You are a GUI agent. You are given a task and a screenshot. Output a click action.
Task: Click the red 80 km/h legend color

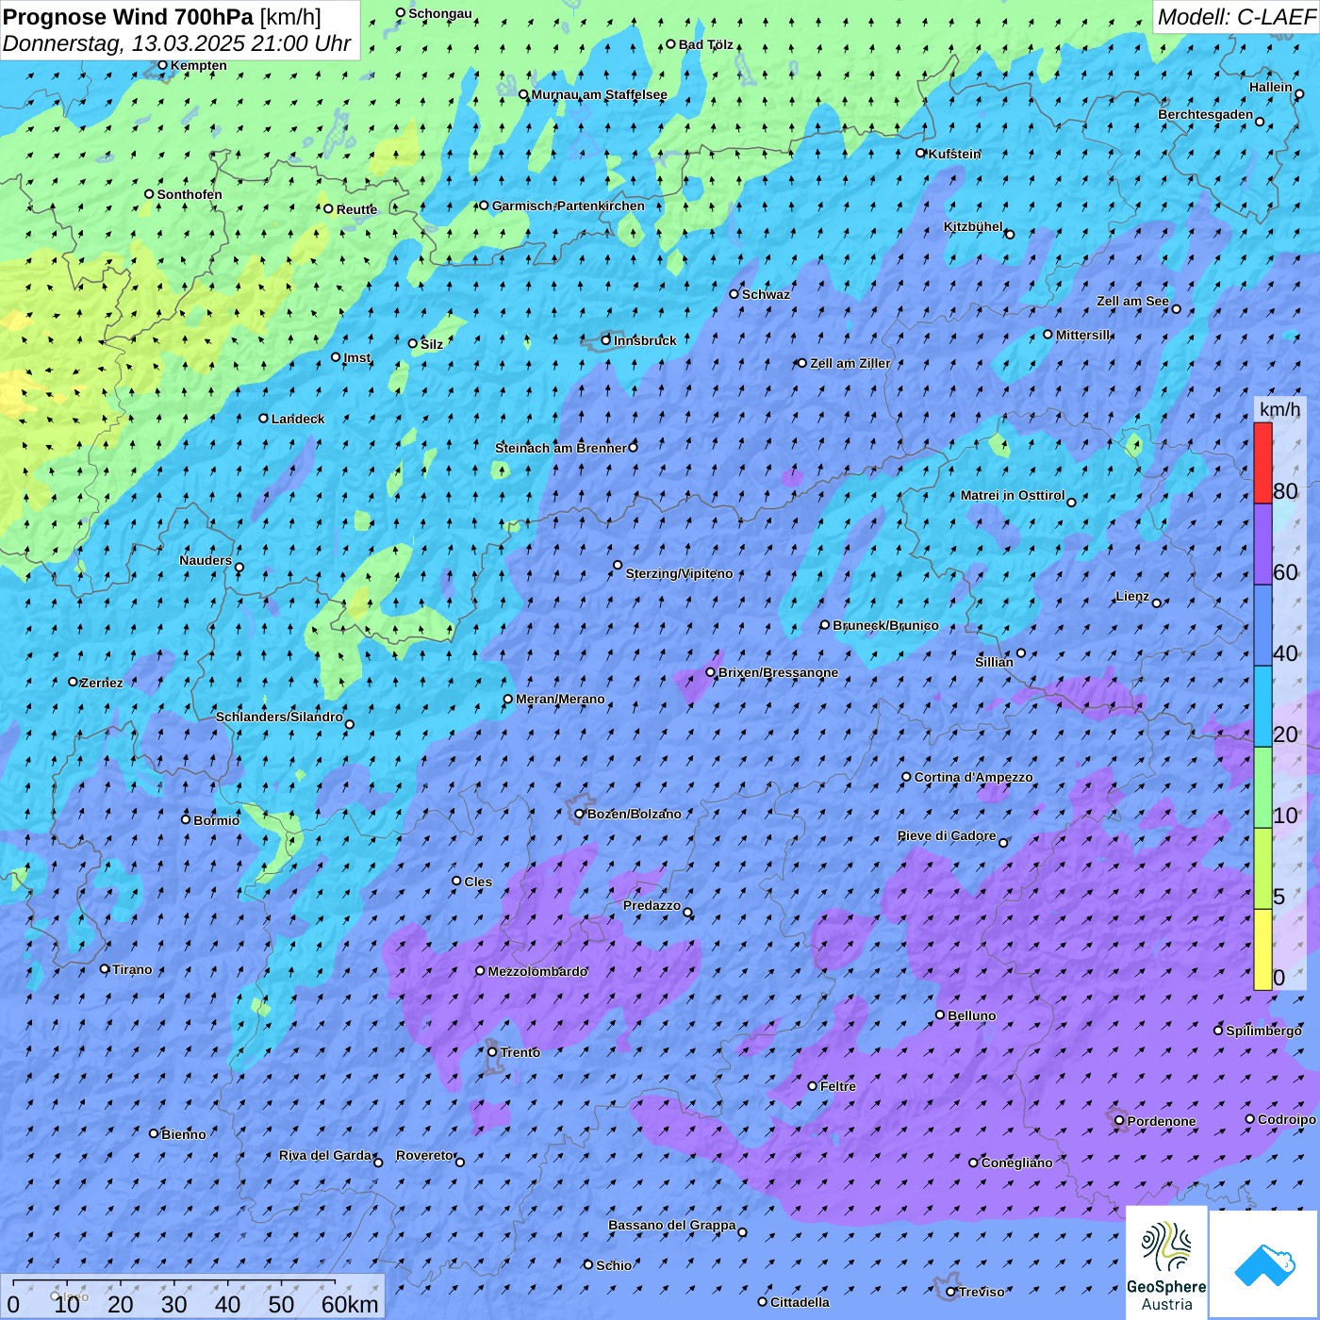coord(1262,463)
